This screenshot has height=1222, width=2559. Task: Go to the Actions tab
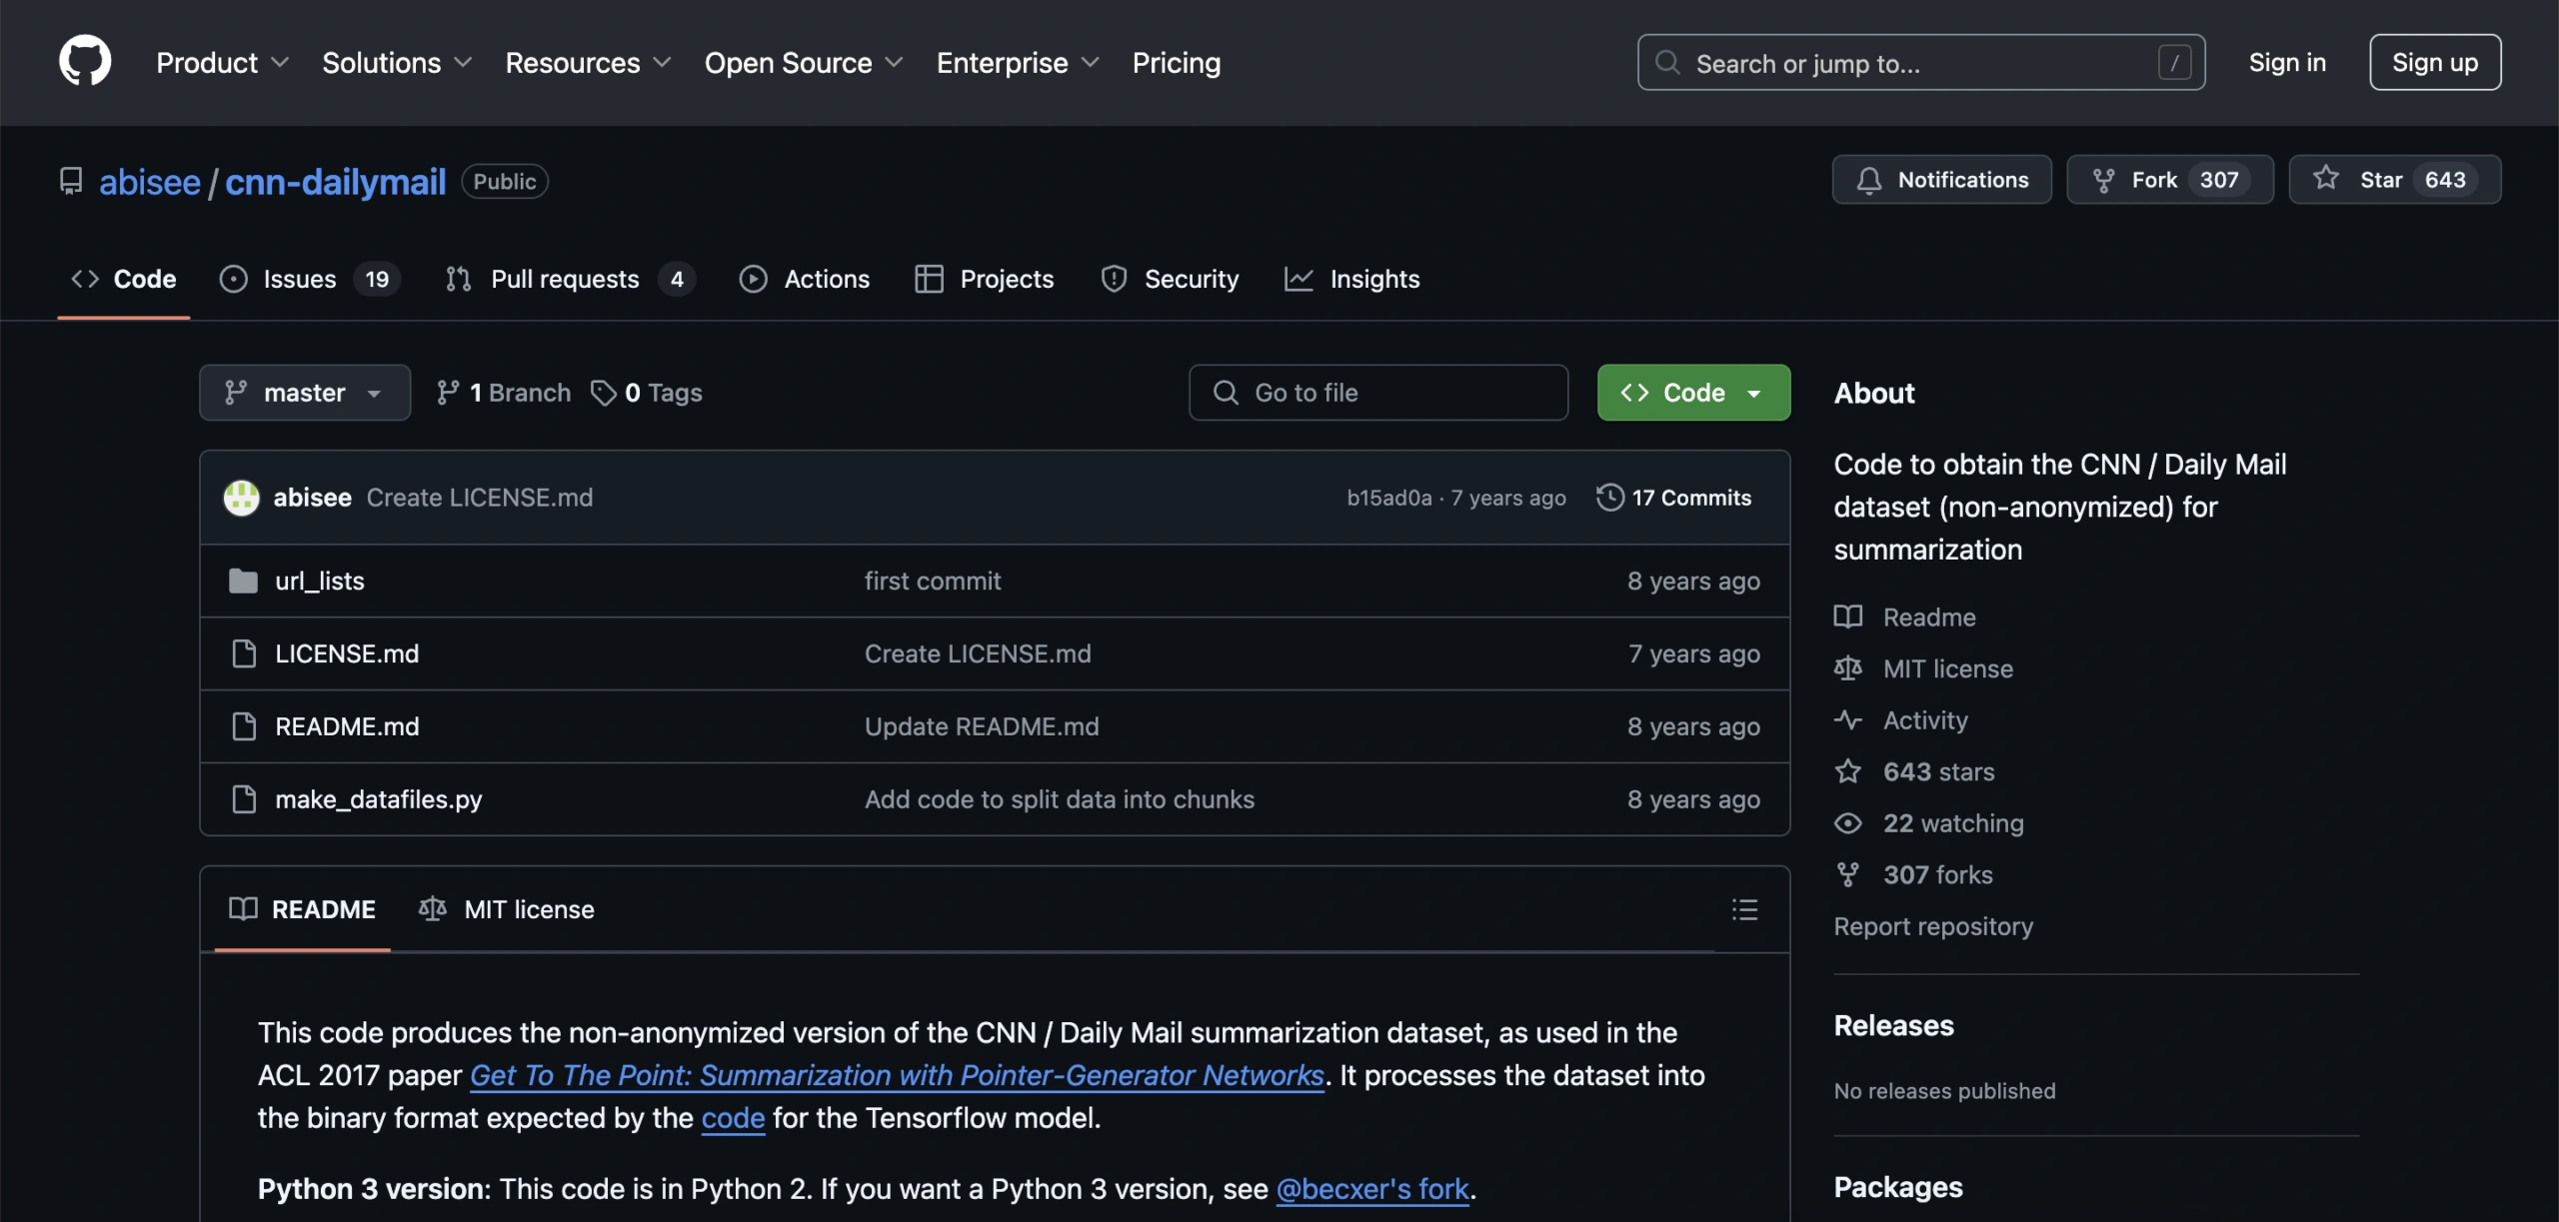coord(805,279)
